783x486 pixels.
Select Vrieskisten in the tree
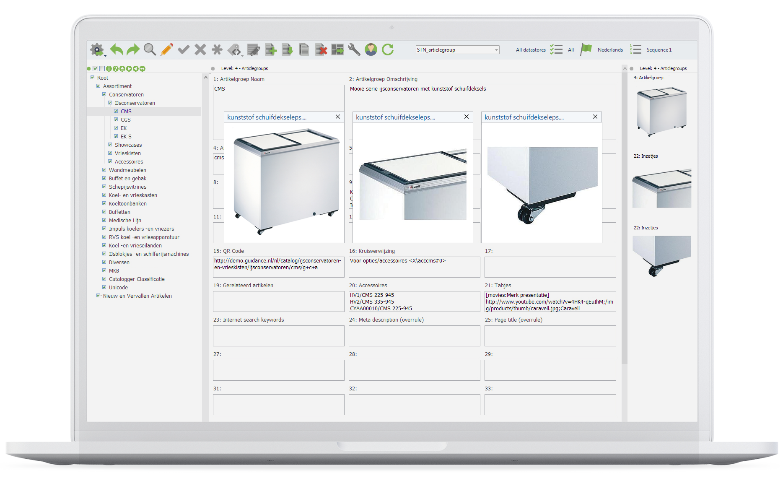[128, 153]
